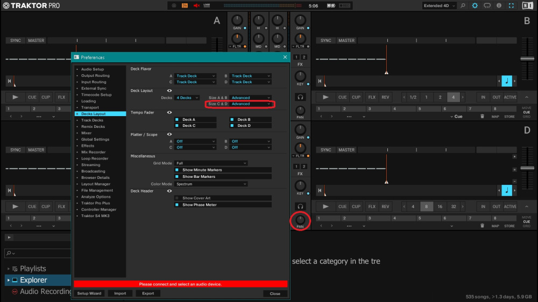
Task: Delete cue with Deck D trash icon
Action: 482,226
